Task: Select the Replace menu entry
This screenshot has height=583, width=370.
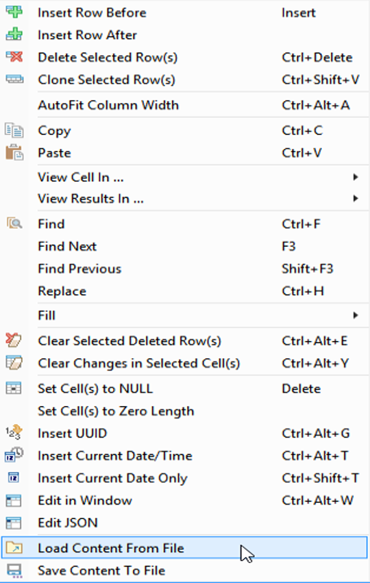Action: (x=185, y=291)
